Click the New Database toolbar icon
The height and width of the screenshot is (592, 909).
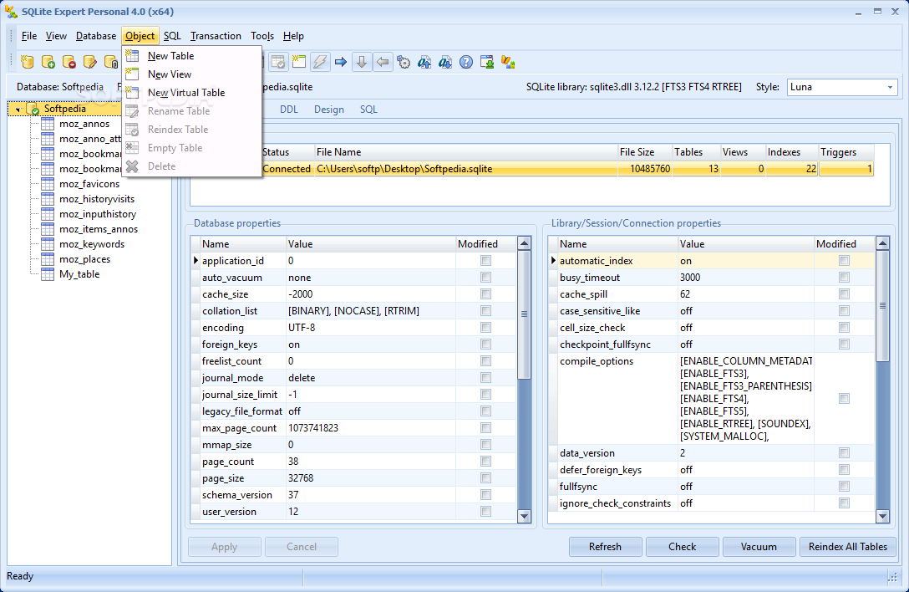point(28,62)
